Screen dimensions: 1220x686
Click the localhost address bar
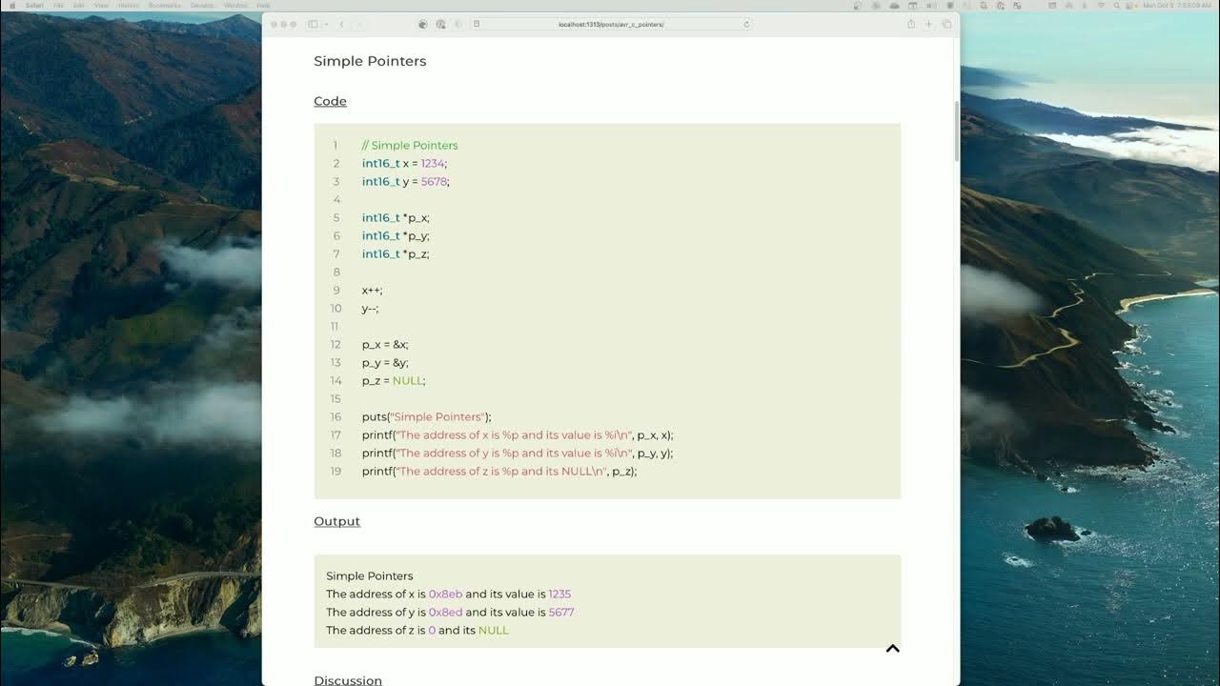[611, 24]
